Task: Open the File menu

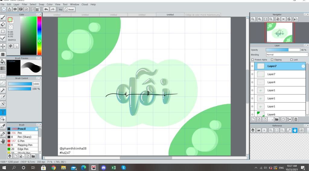Action: (x=2, y=4)
